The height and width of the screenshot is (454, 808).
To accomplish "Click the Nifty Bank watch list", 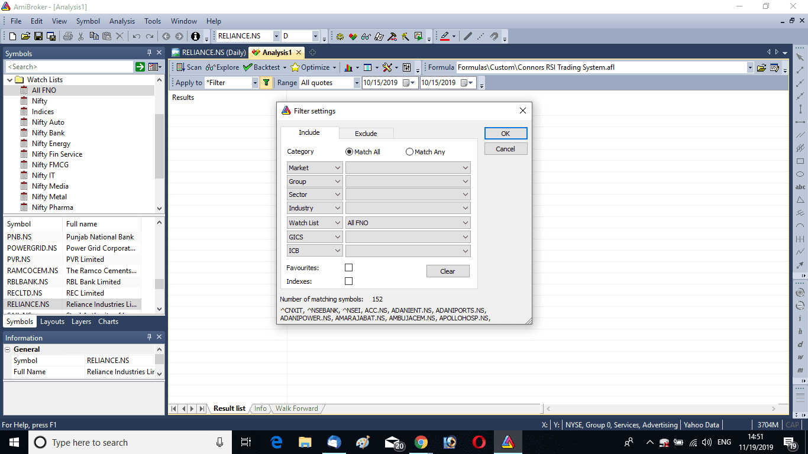I will tap(49, 133).
